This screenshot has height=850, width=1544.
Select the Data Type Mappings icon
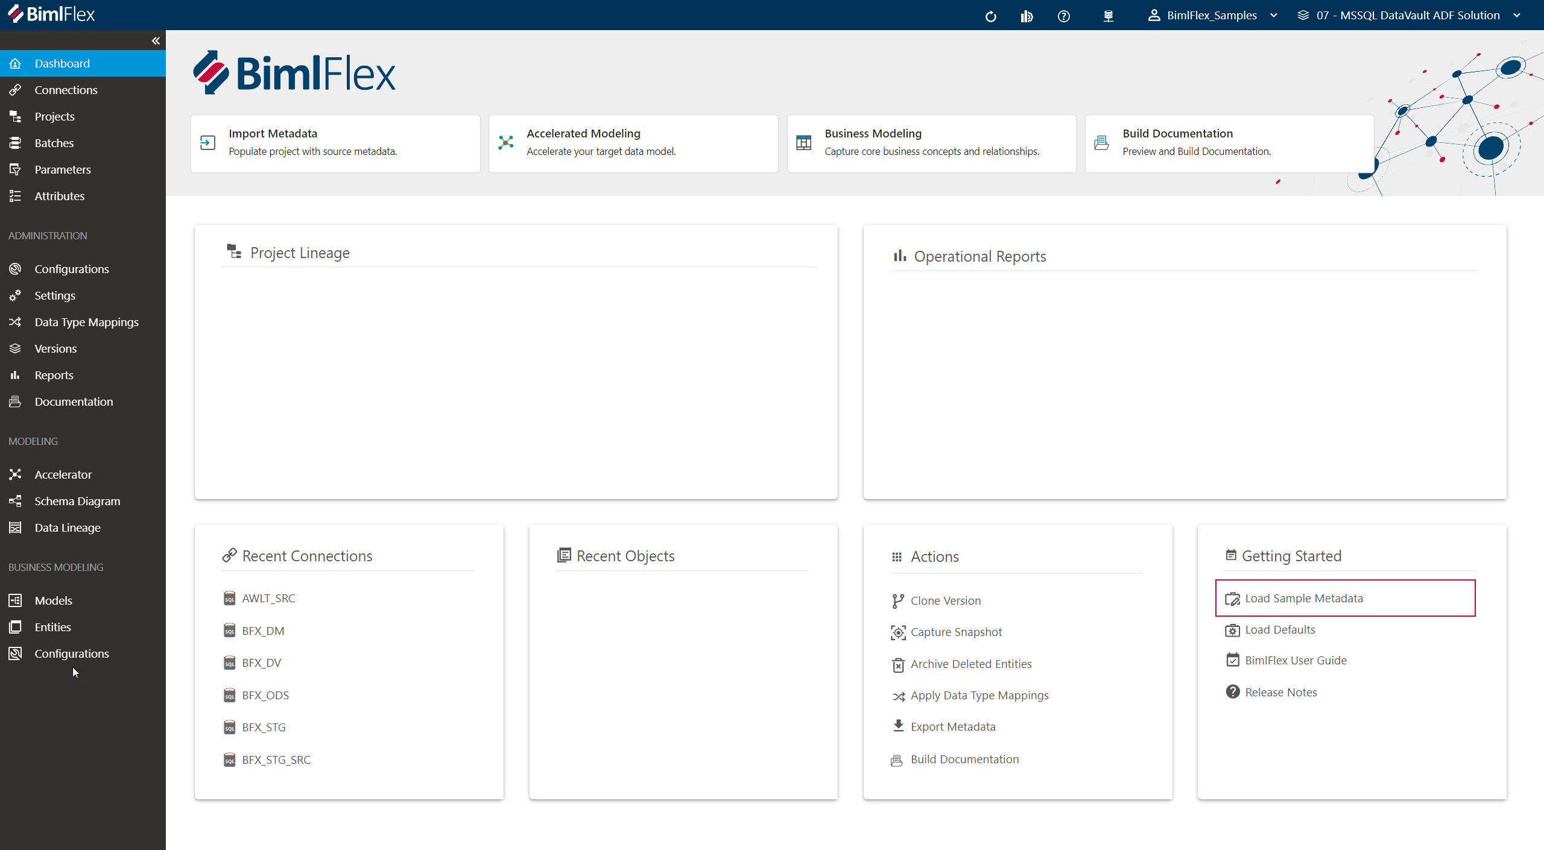pos(16,322)
